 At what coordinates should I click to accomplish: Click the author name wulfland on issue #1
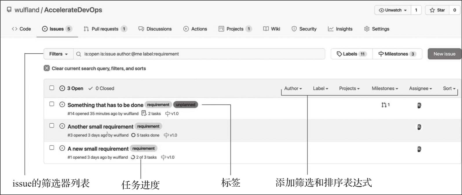pyautogui.click(x=120, y=157)
